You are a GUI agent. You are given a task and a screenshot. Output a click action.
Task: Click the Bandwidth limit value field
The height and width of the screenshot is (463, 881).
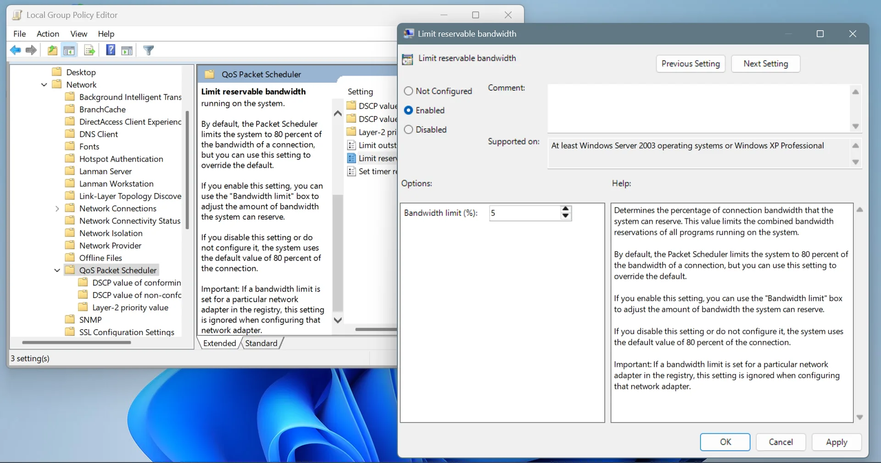(x=525, y=213)
